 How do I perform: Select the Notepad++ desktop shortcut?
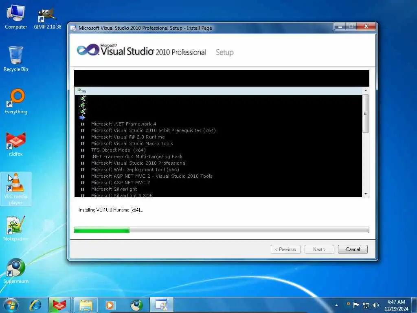pos(16,229)
